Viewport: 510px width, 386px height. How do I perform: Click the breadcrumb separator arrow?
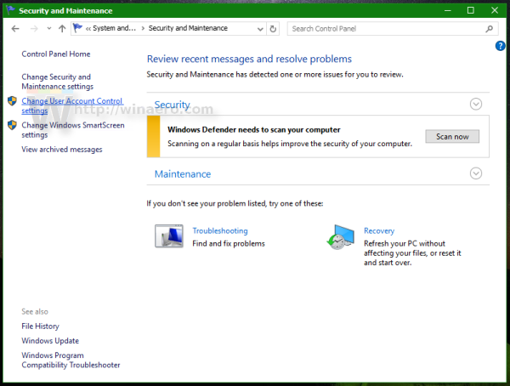point(143,29)
